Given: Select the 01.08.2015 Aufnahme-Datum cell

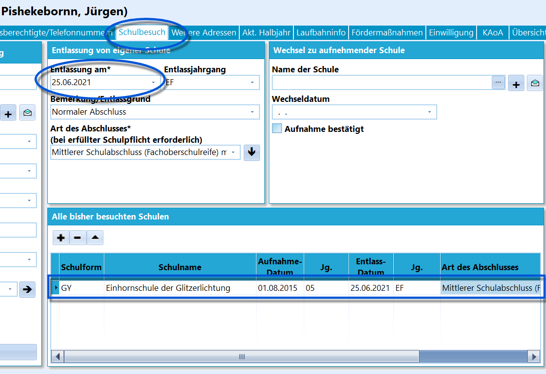Looking at the screenshot, I should click(x=280, y=288).
